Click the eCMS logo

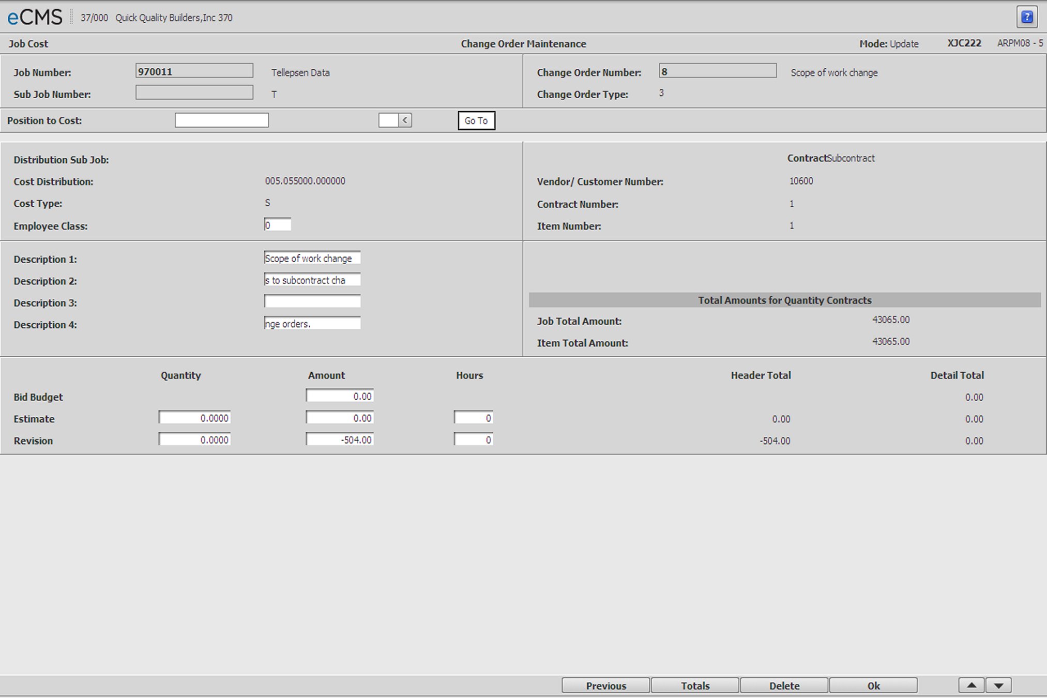tap(35, 17)
